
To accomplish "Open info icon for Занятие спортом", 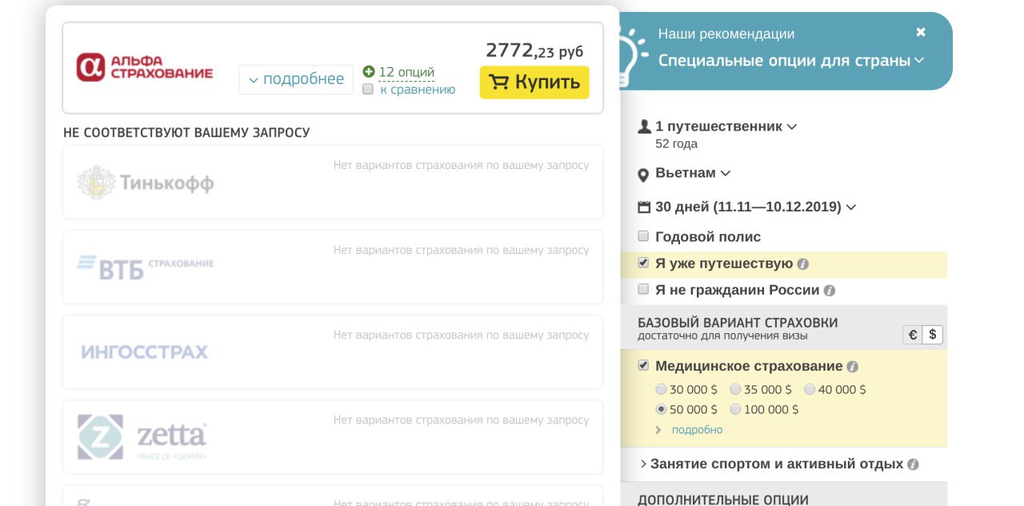I will tap(913, 464).
